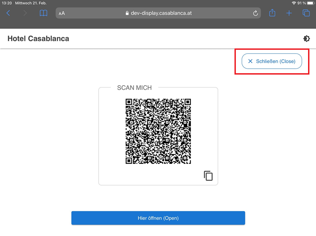The width and height of the screenshot is (316, 236).
Task: Open the Safari share sheet
Action: (x=272, y=13)
